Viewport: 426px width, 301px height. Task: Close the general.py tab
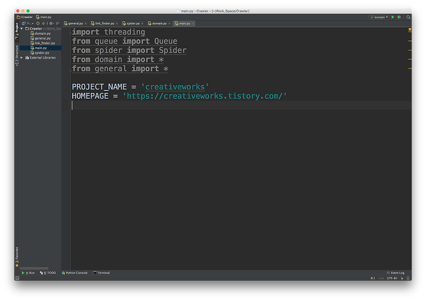[x=85, y=24]
